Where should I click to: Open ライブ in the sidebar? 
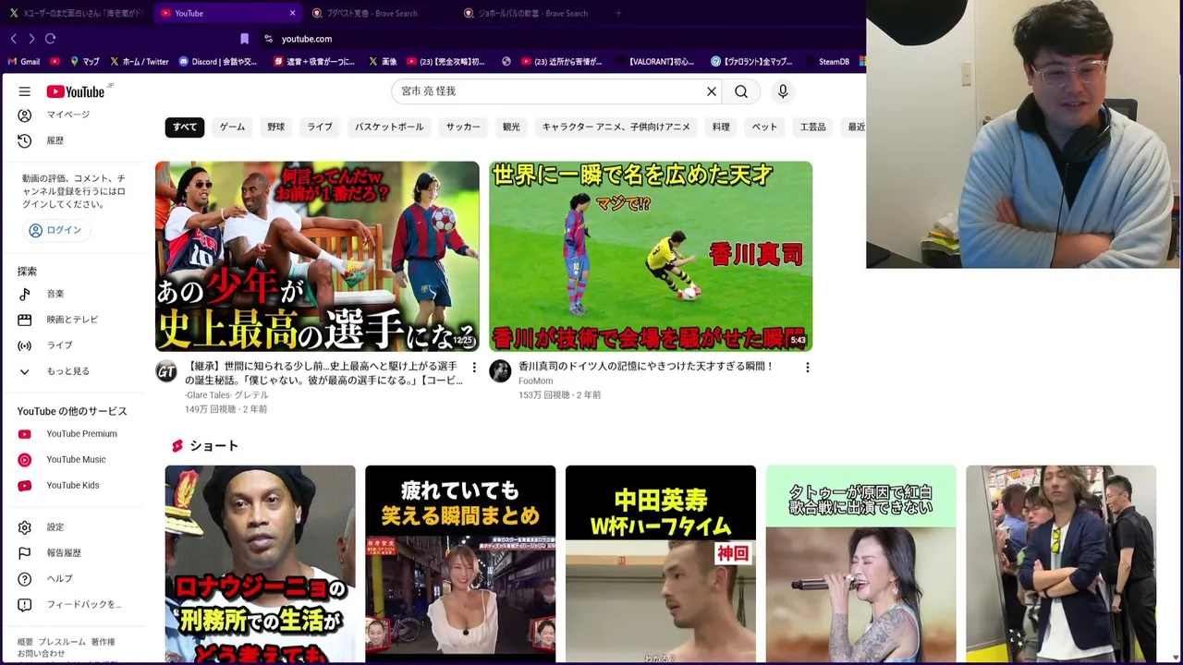coord(59,345)
